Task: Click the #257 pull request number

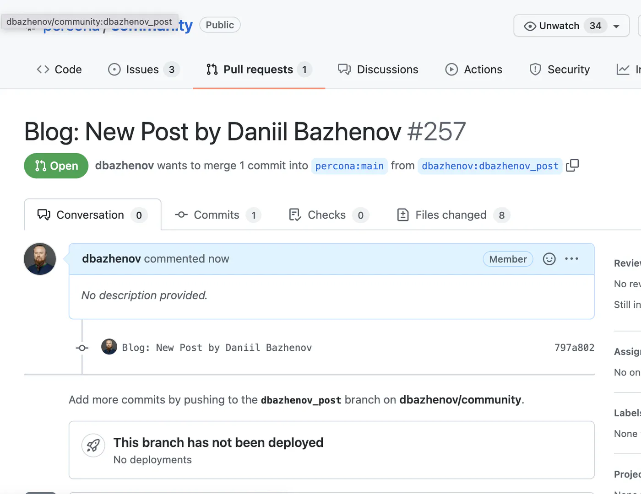Action: click(436, 132)
